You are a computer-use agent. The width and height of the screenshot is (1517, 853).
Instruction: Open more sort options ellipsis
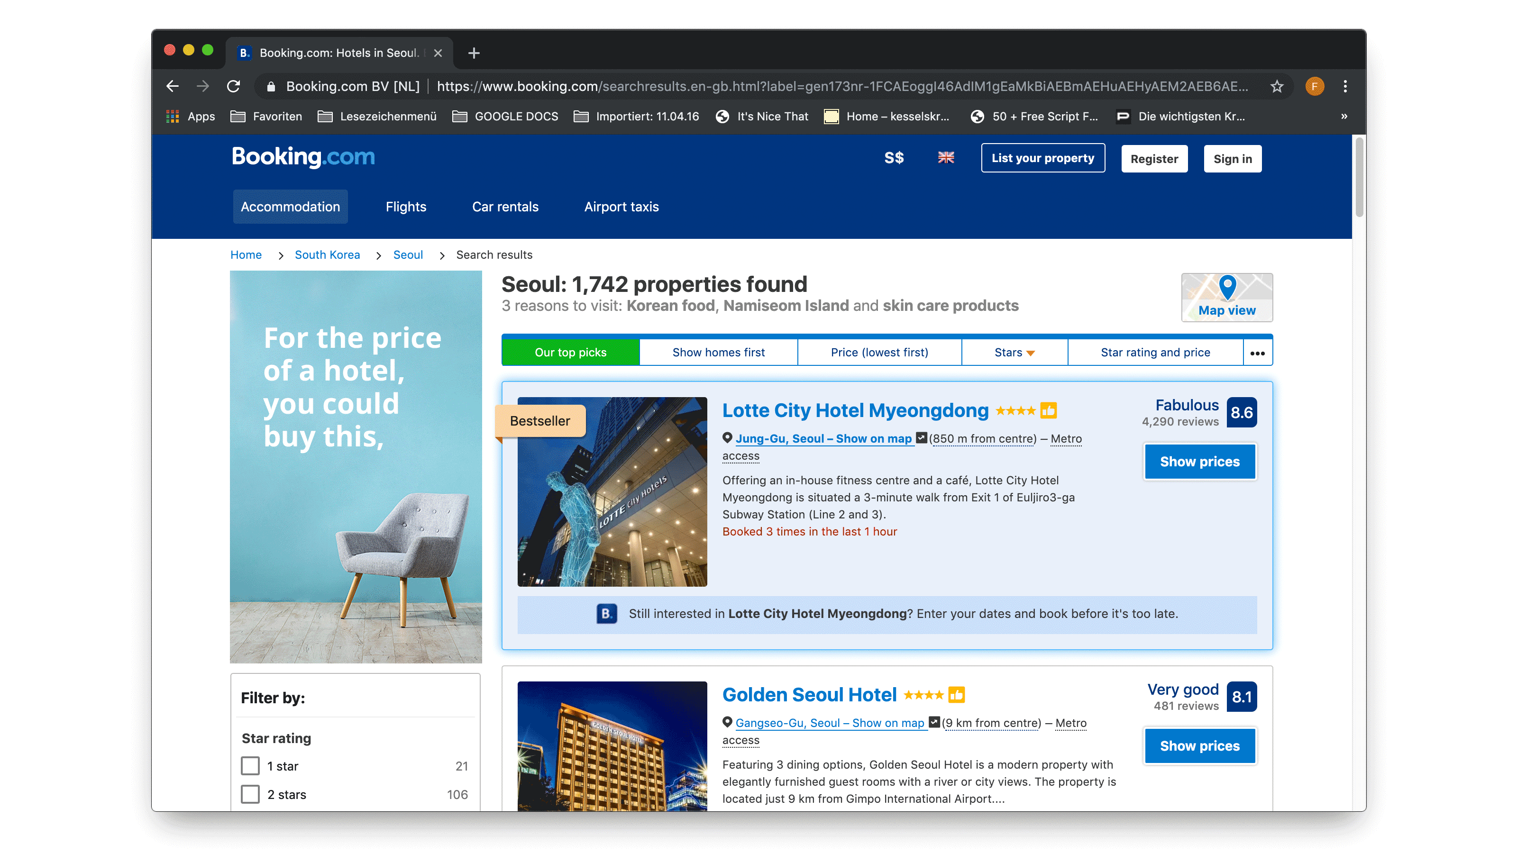(1257, 353)
